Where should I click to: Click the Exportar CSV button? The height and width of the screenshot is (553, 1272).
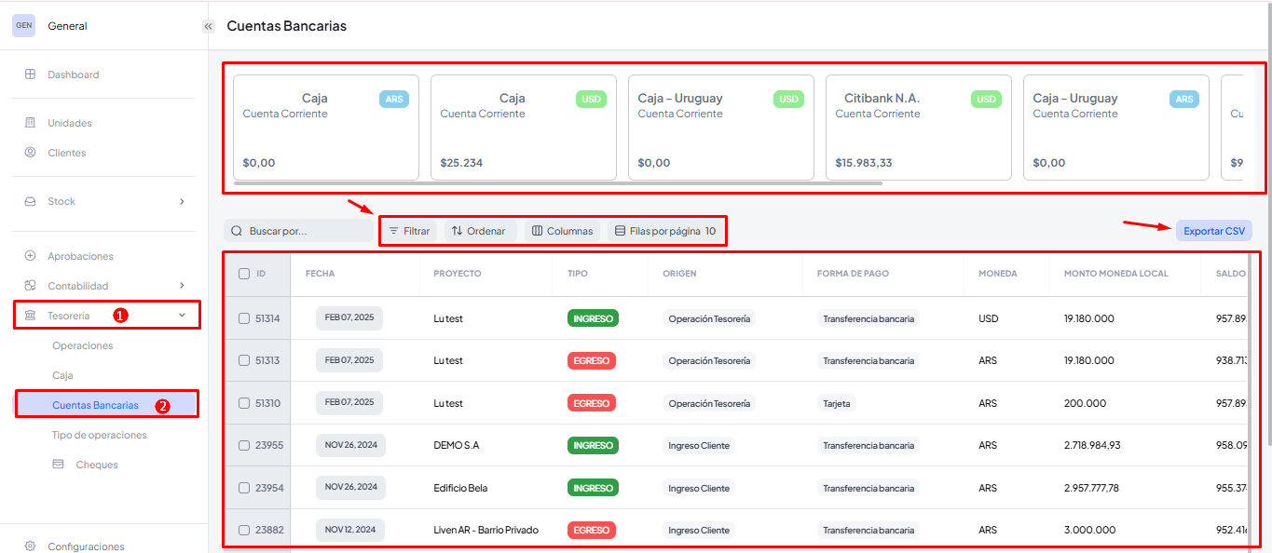click(x=1213, y=231)
